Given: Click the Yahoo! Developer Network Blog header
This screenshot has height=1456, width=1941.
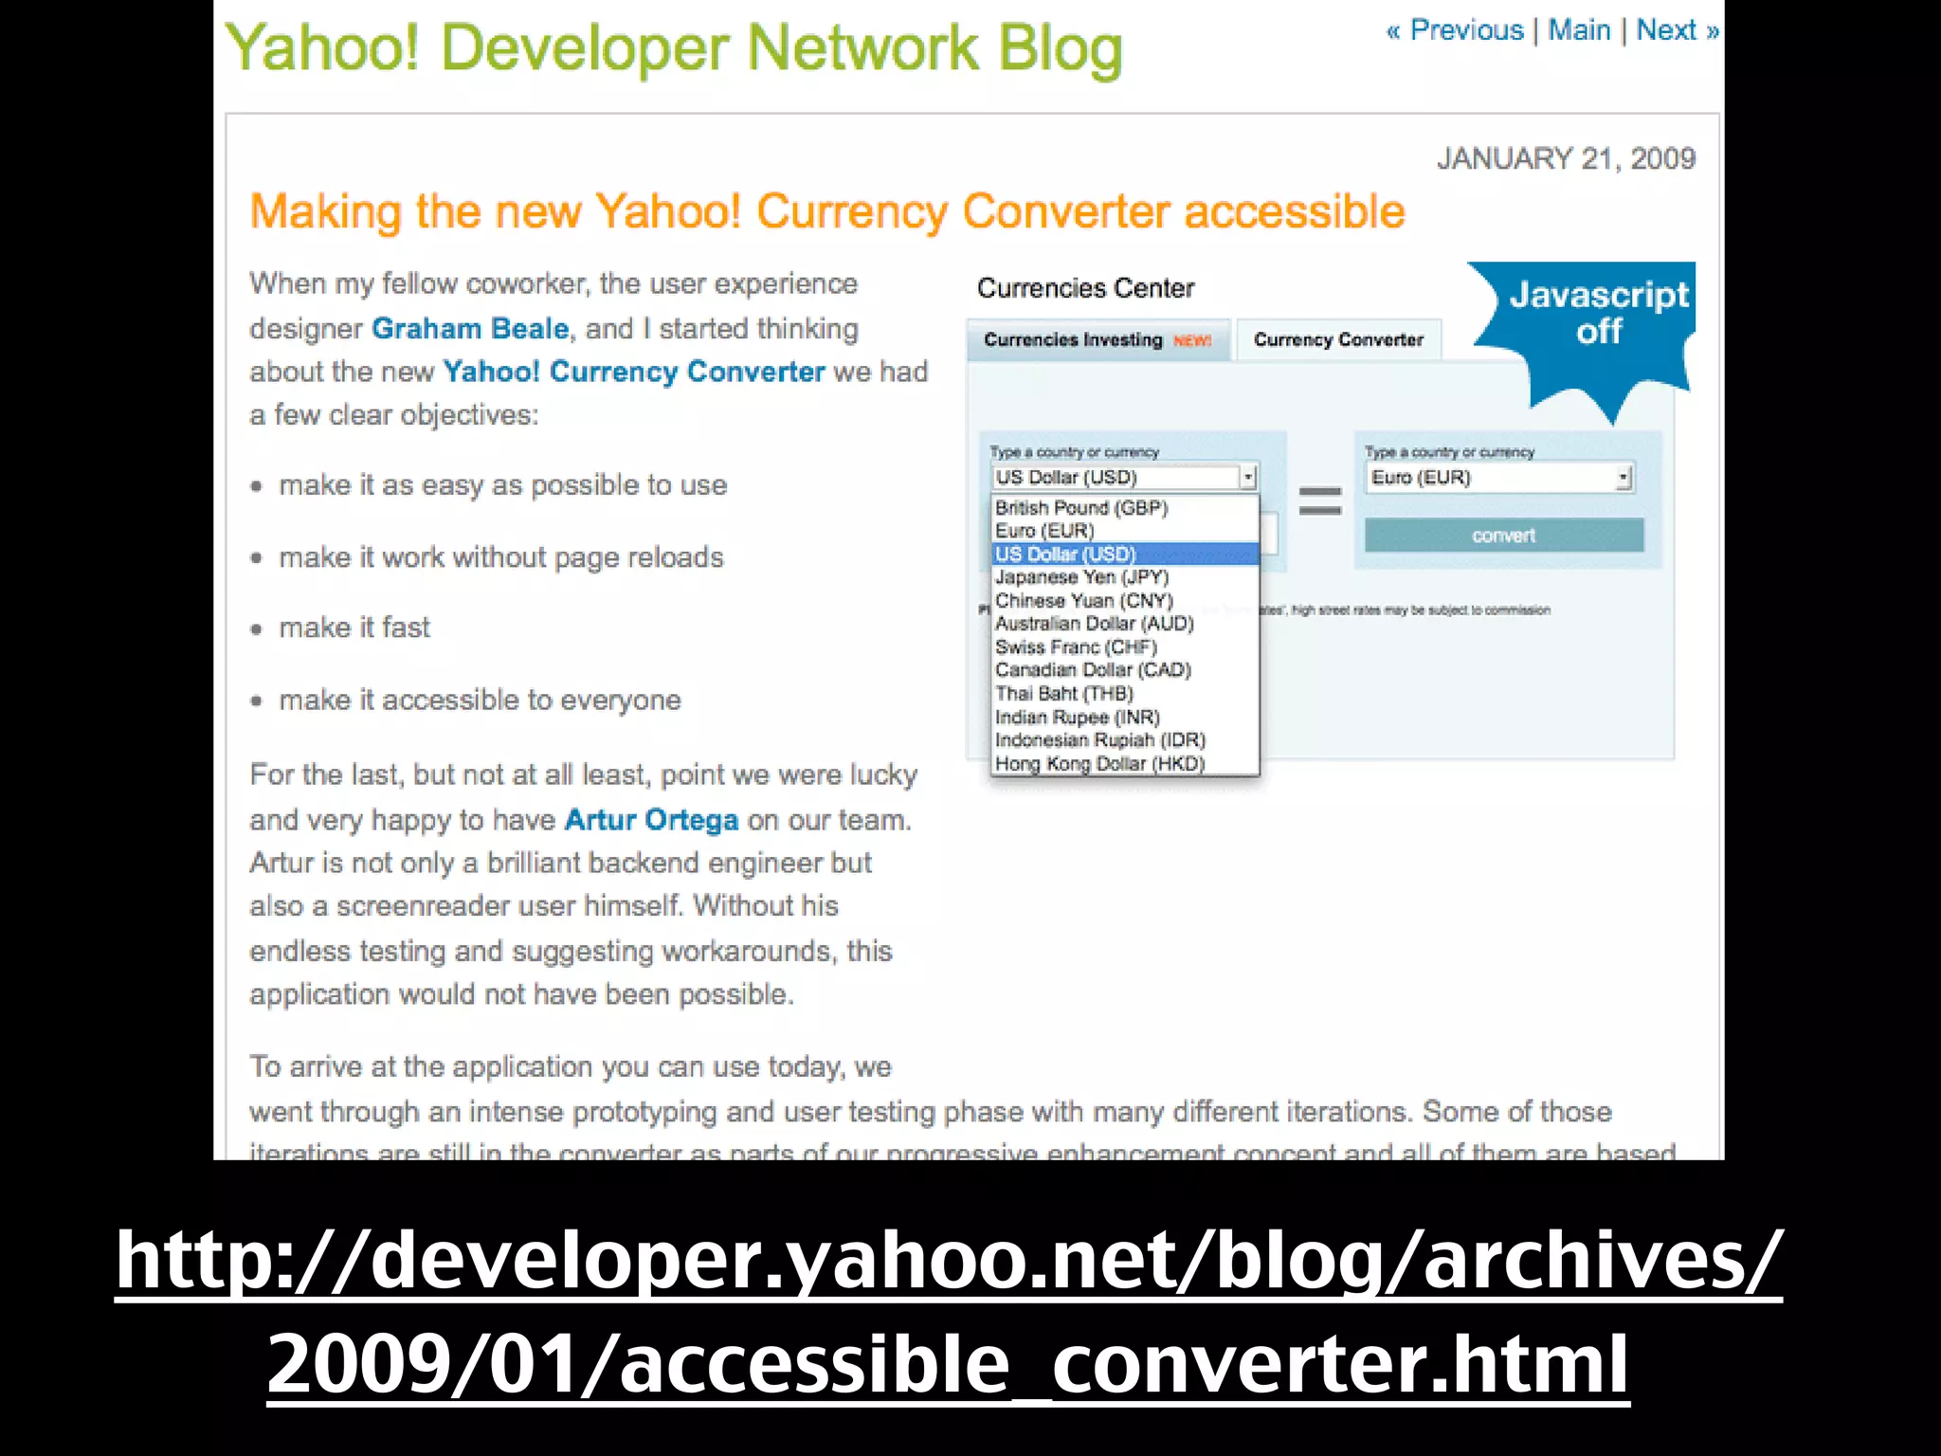Looking at the screenshot, I should tap(673, 47).
